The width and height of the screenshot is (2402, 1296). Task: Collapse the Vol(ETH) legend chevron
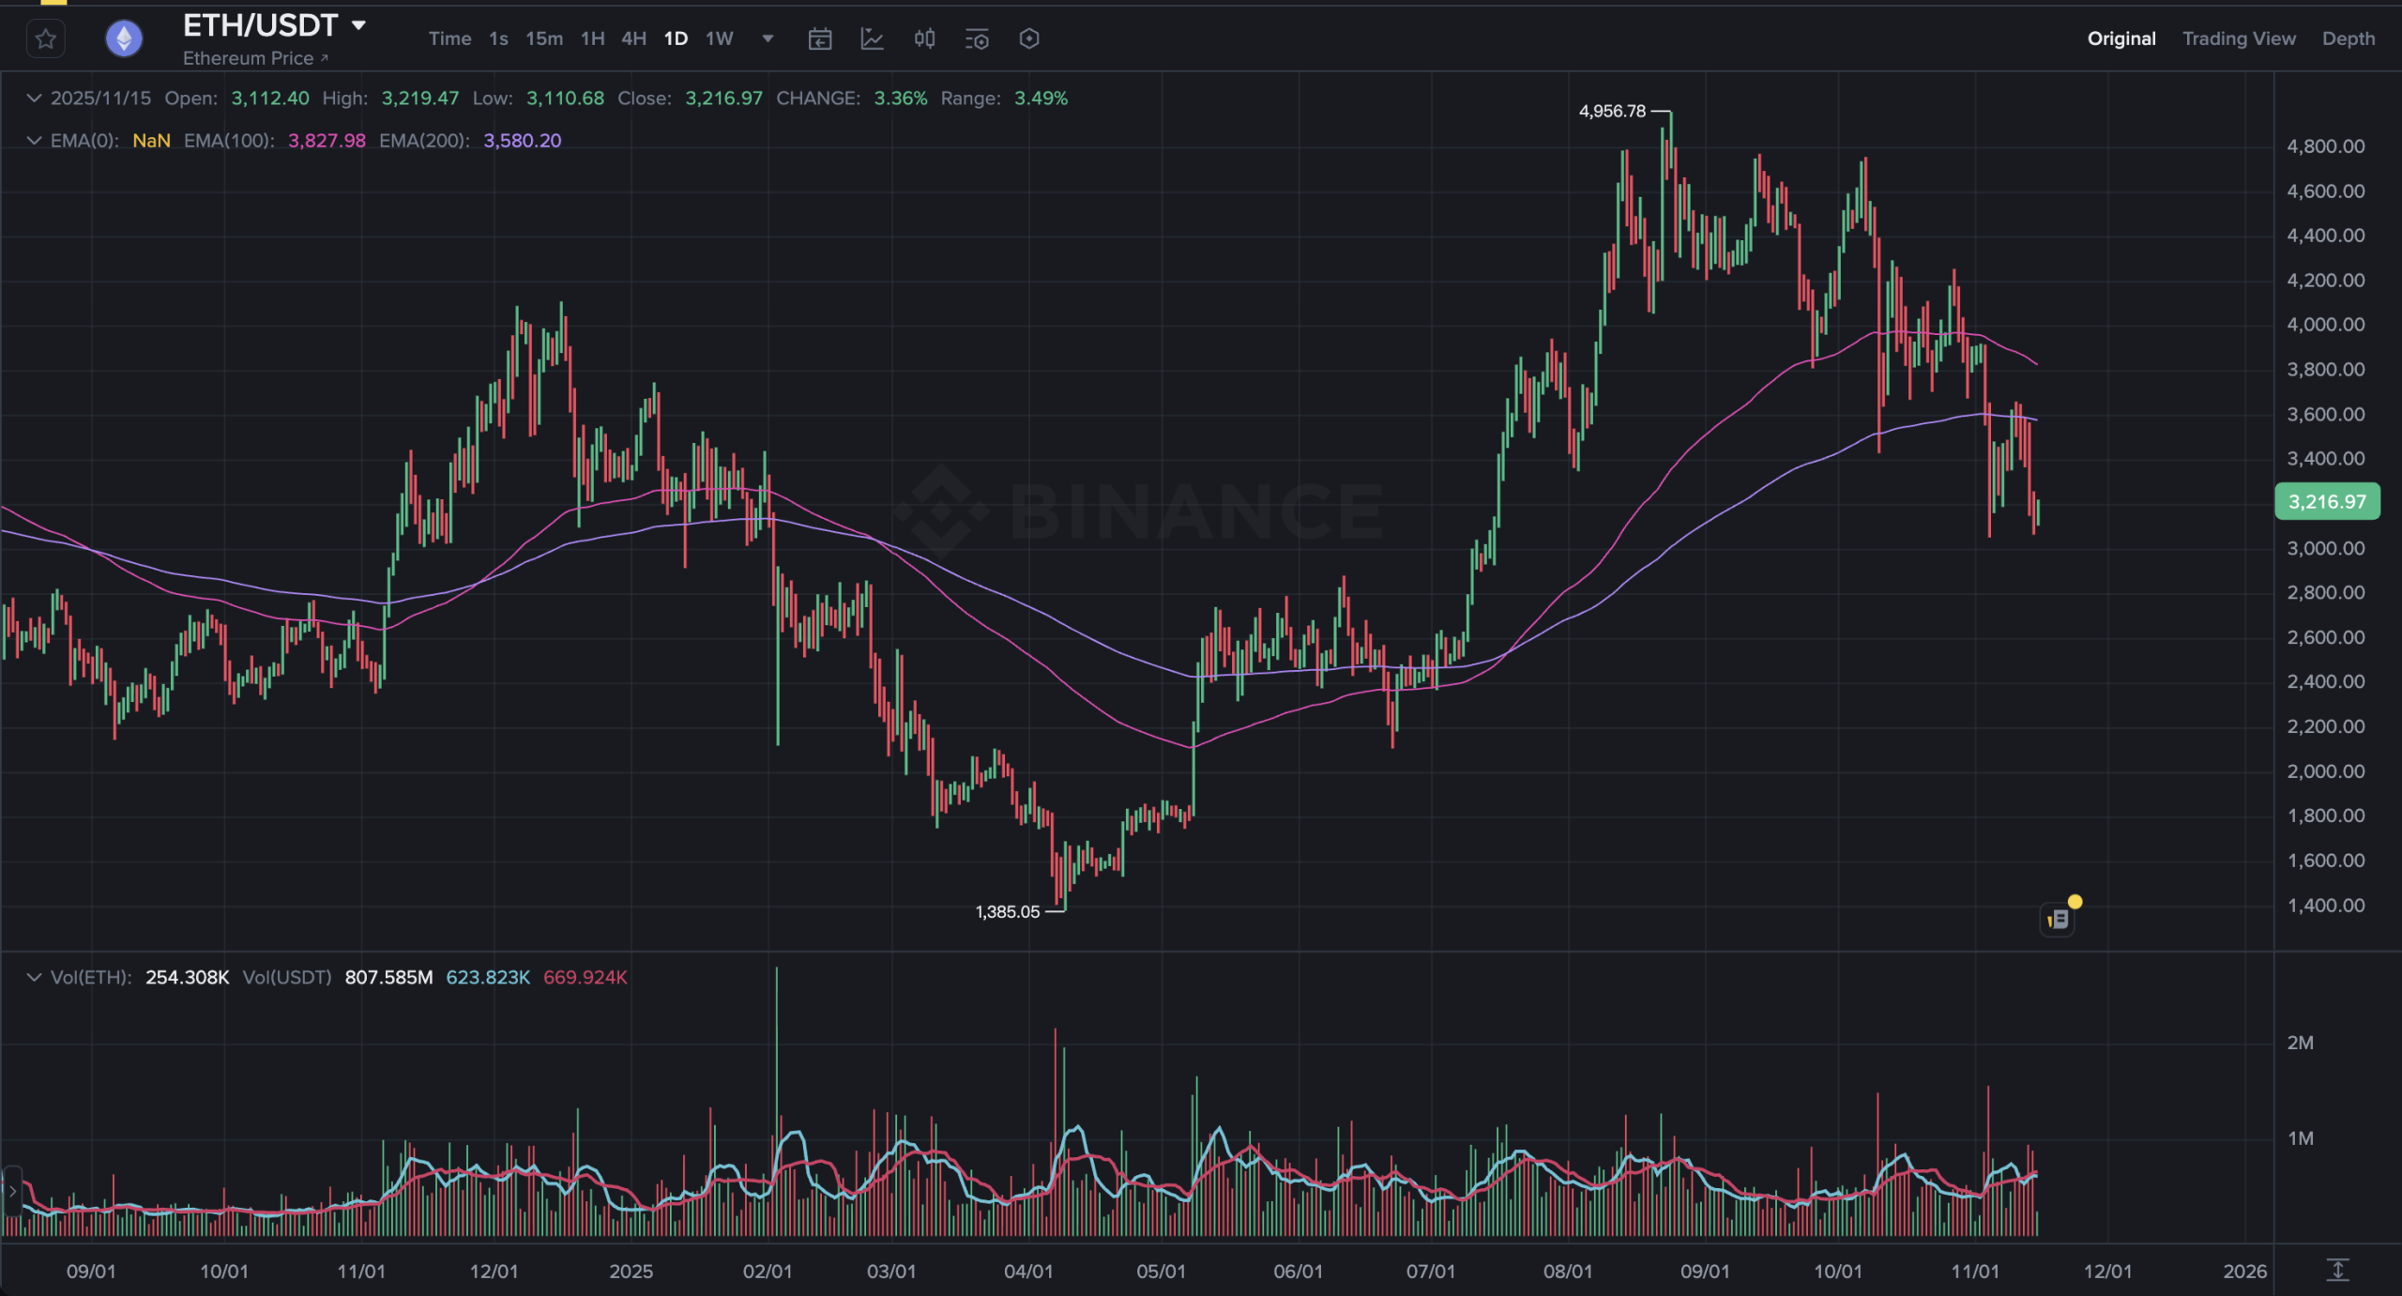tap(34, 977)
